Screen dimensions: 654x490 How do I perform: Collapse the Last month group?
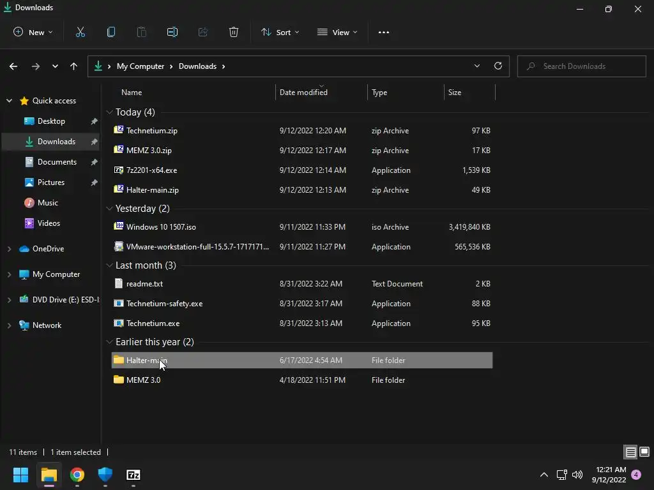(x=109, y=265)
